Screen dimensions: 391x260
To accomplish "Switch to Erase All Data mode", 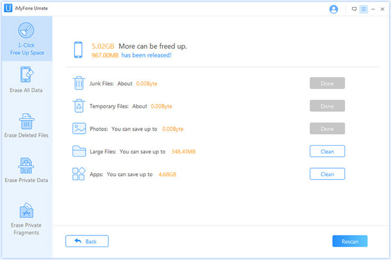I will [26, 80].
